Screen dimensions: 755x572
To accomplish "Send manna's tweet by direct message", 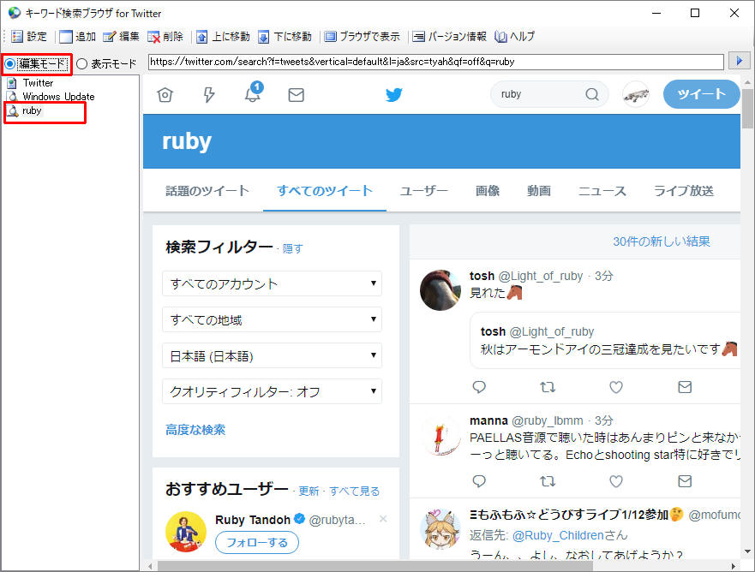I will [x=685, y=481].
